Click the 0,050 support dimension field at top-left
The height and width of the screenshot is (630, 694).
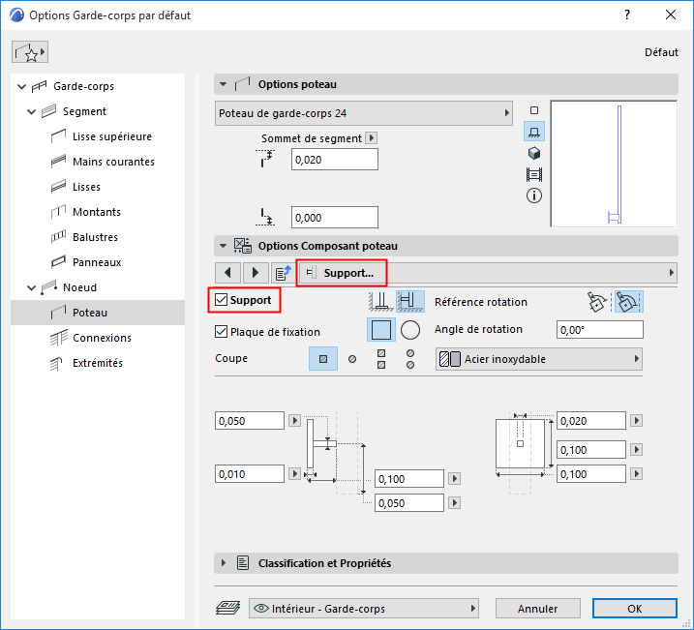click(250, 420)
